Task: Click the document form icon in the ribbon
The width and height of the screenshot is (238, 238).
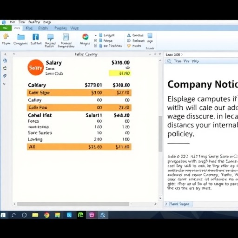Action: (x=66, y=37)
